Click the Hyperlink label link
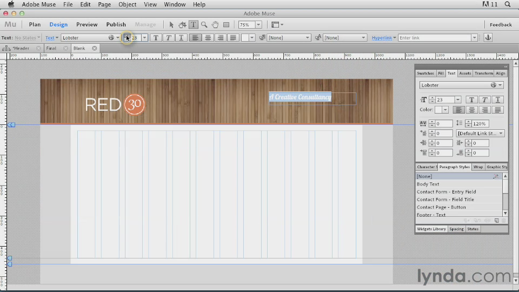This screenshot has width=519, height=292. (382, 38)
